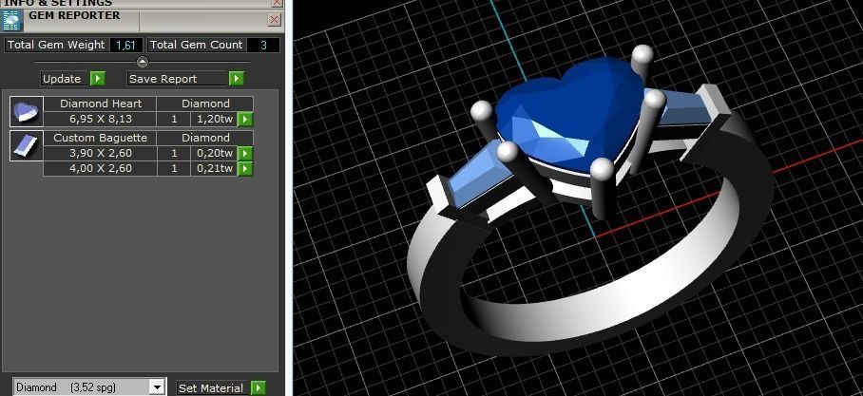
Task: Click the green arrow next to Set Material
Action: coord(259,387)
